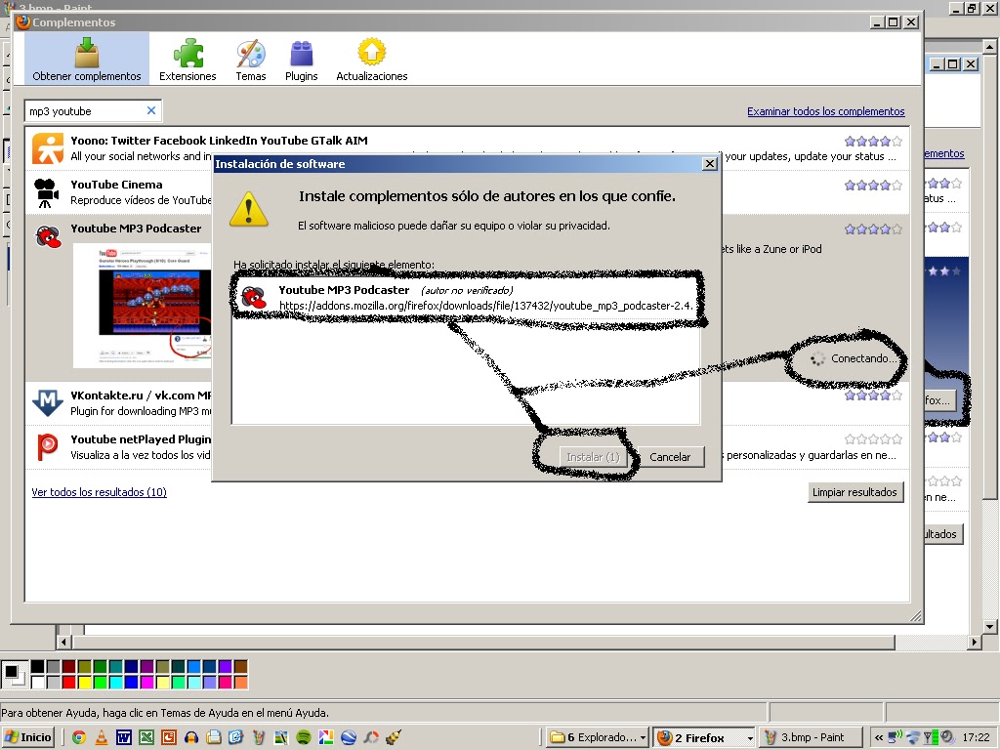Open the Actualizaciones tab
1000x750 pixels.
[x=372, y=59]
